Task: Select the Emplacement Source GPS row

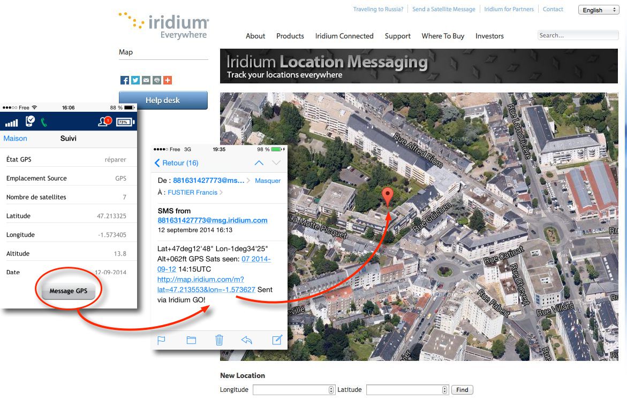Action: click(69, 179)
